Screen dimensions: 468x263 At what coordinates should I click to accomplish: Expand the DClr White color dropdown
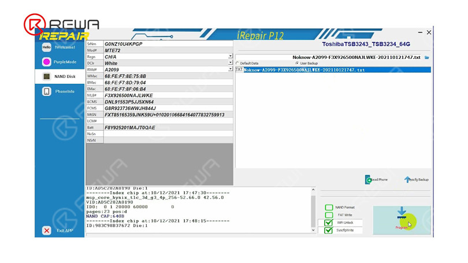click(x=231, y=62)
